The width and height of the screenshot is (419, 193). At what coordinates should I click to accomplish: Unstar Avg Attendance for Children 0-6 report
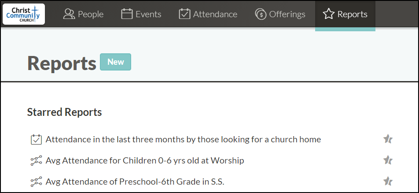(388, 160)
